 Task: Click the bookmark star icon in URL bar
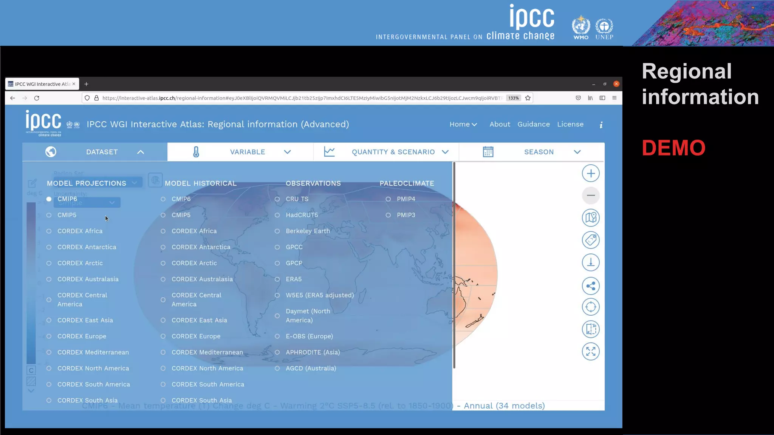528,98
